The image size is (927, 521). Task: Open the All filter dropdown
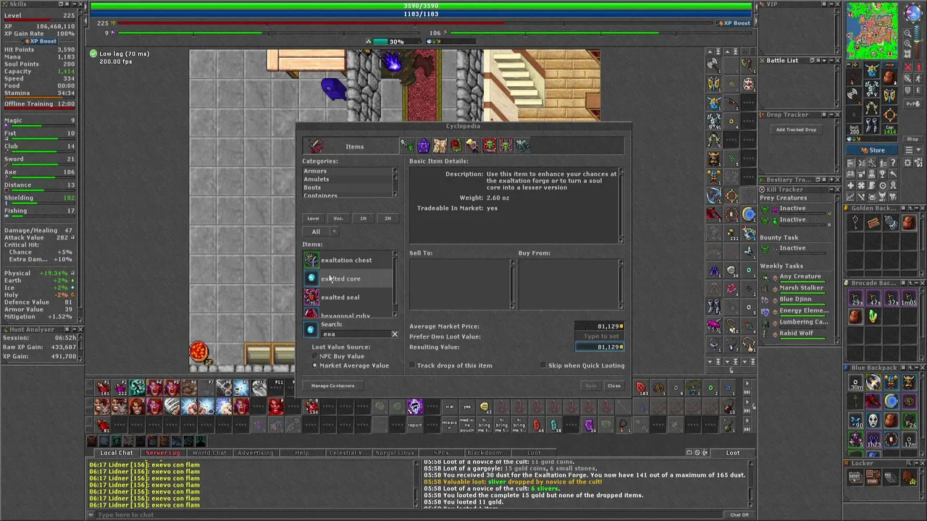320,232
